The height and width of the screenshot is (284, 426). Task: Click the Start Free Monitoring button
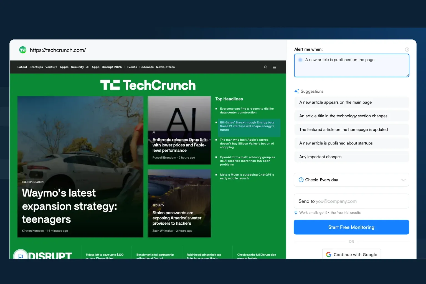(351, 227)
